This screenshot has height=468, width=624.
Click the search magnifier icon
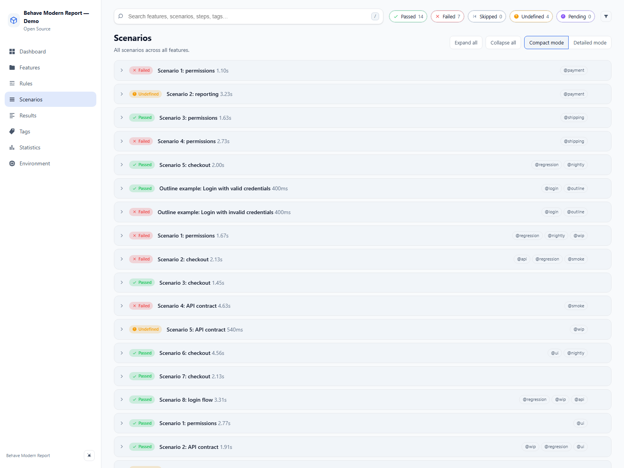coord(121,16)
